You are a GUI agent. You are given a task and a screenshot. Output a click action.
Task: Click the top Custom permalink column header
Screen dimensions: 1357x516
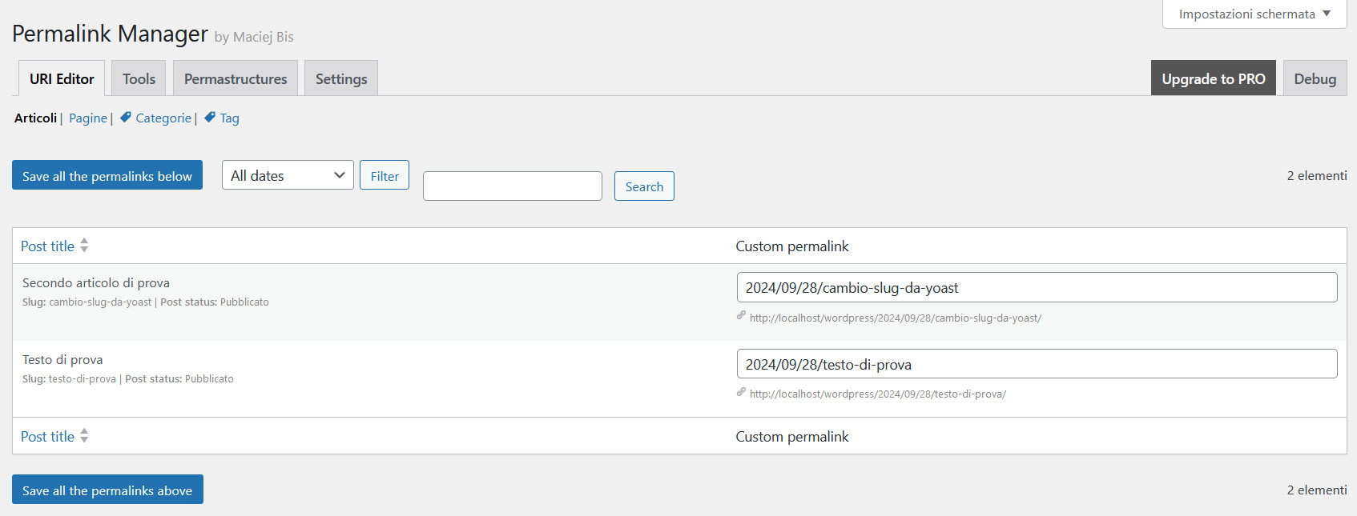[x=792, y=246]
